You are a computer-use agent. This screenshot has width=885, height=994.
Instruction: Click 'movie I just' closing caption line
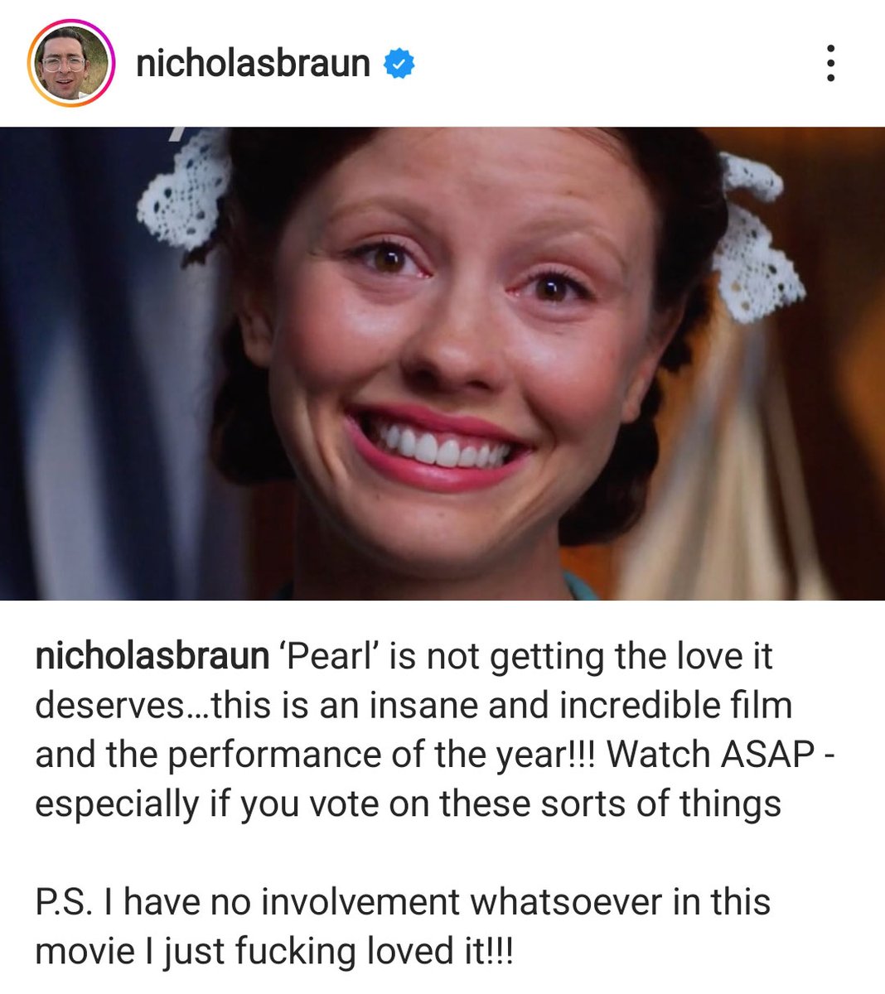(x=274, y=952)
